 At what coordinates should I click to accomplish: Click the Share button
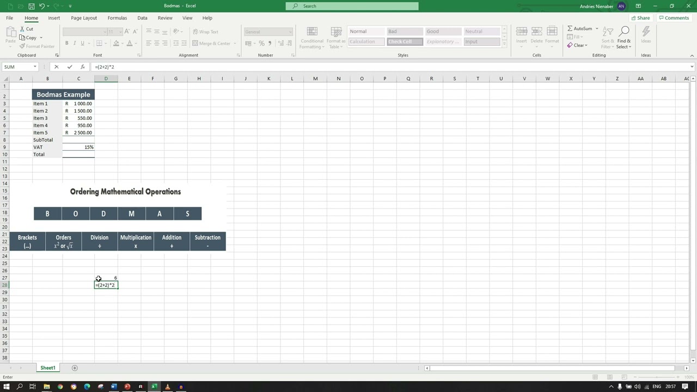(640, 18)
